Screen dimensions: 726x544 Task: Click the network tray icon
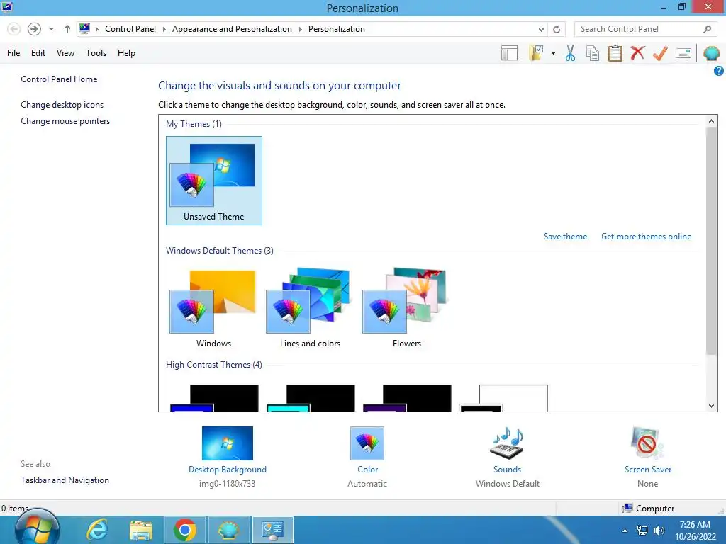(x=642, y=531)
